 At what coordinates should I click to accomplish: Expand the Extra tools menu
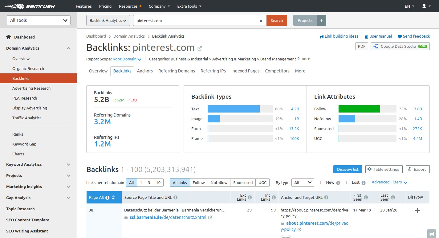point(189,6)
